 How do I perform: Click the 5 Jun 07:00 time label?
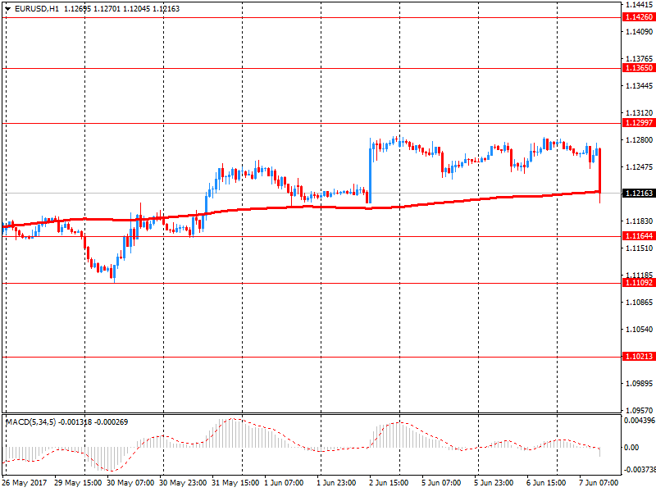tap(441, 483)
